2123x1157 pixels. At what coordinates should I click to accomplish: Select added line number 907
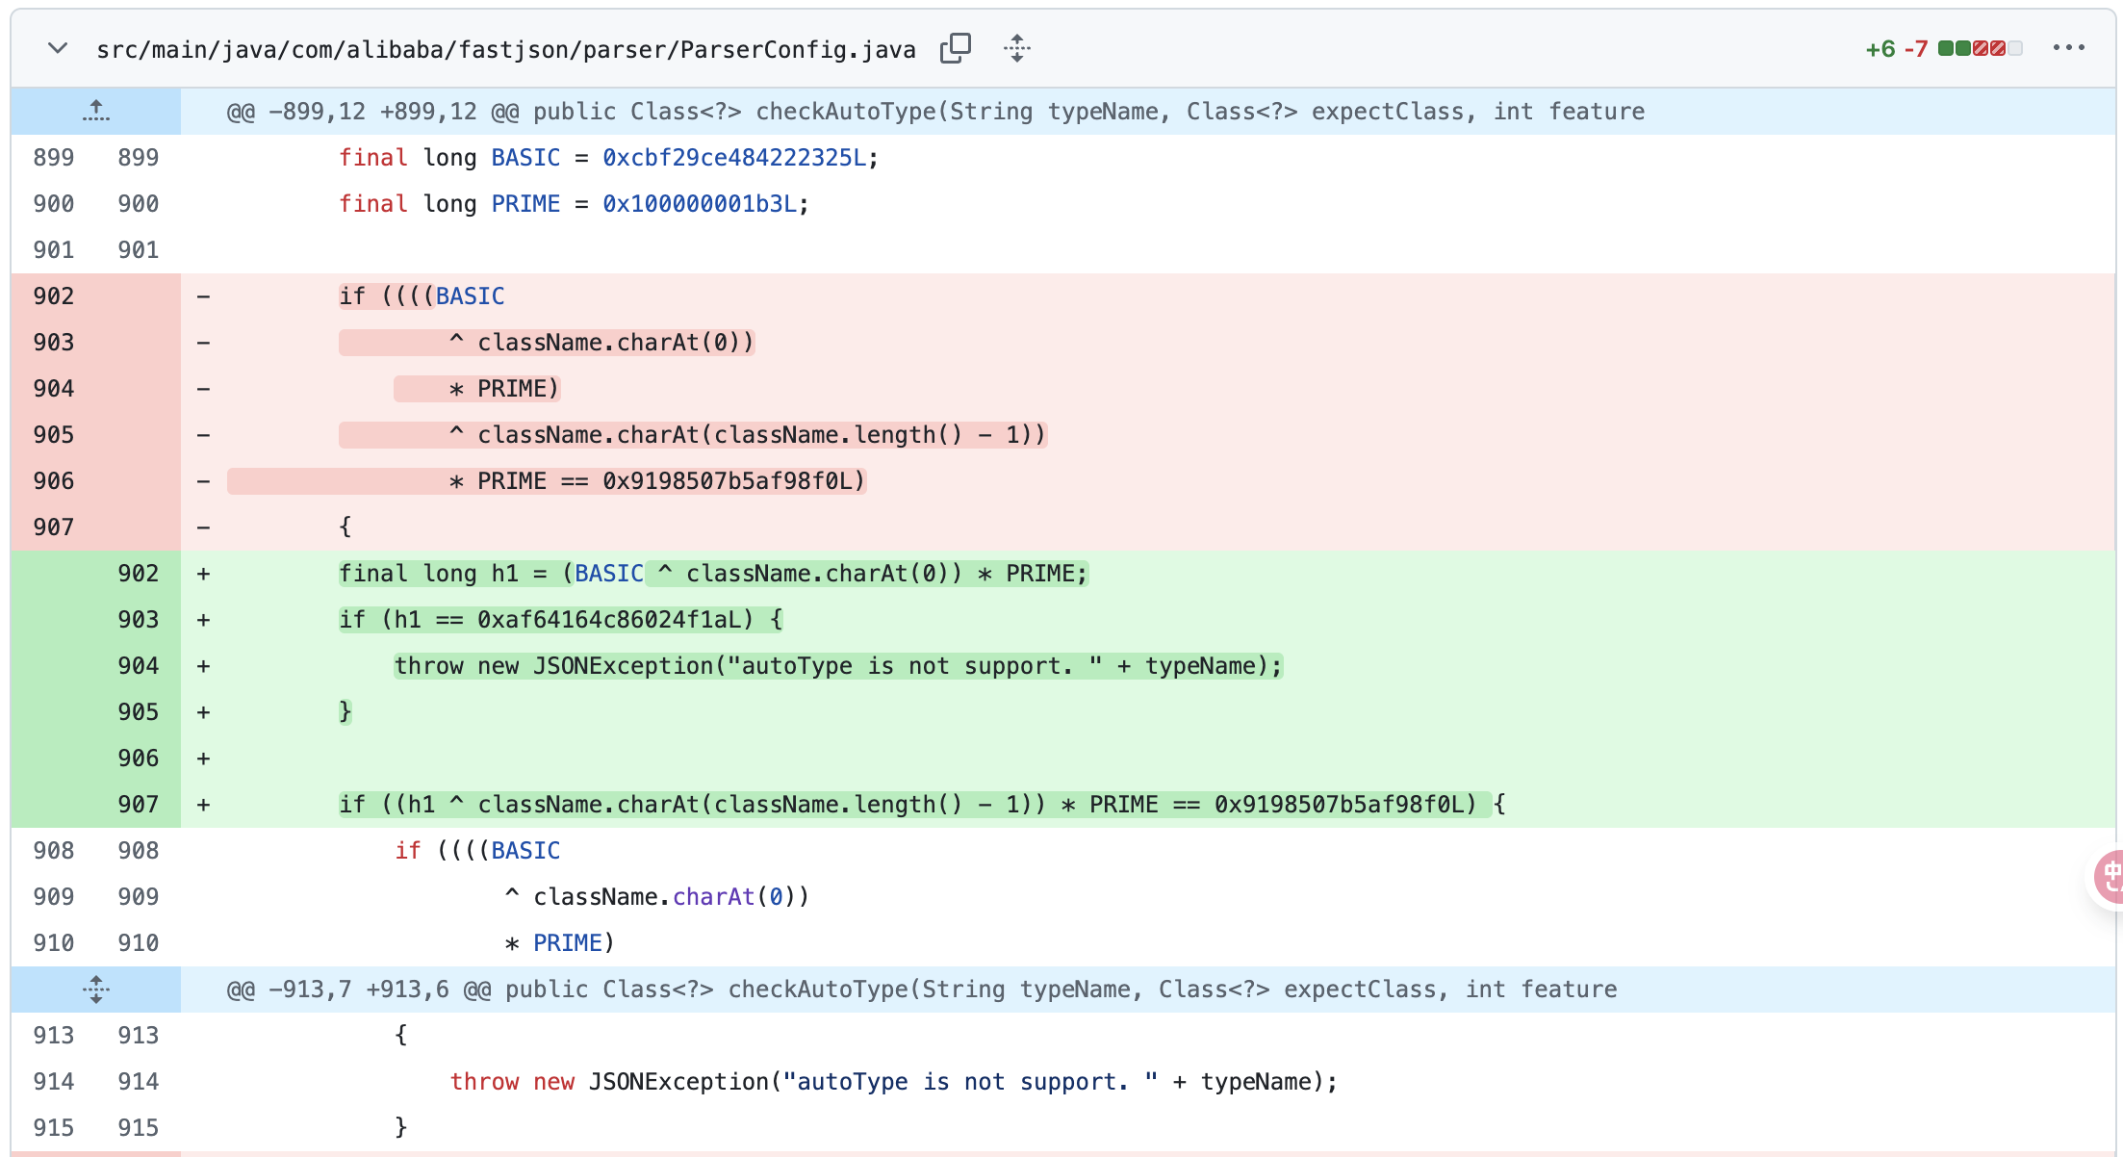pyautogui.click(x=138, y=805)
